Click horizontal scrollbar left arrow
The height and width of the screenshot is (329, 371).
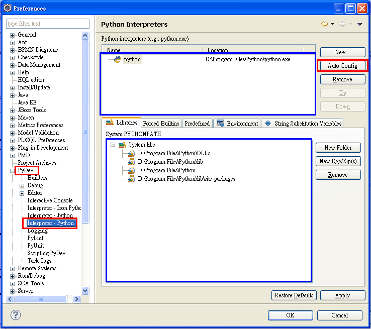tap(10, 299)
